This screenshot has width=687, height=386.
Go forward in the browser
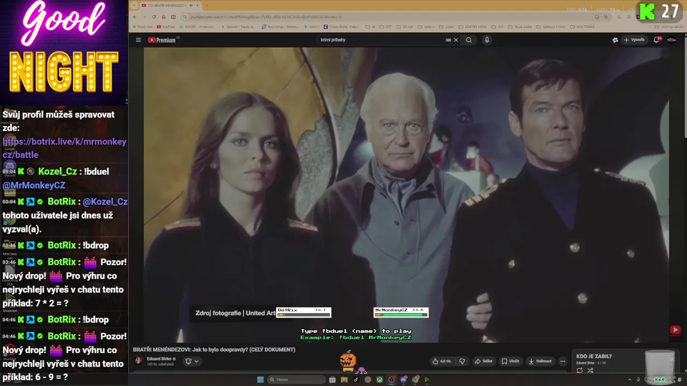pyautogui.click(x=144, y=17)
